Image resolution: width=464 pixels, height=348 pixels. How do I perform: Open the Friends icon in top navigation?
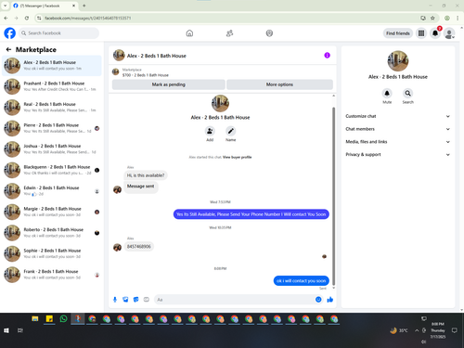[229, 33]
